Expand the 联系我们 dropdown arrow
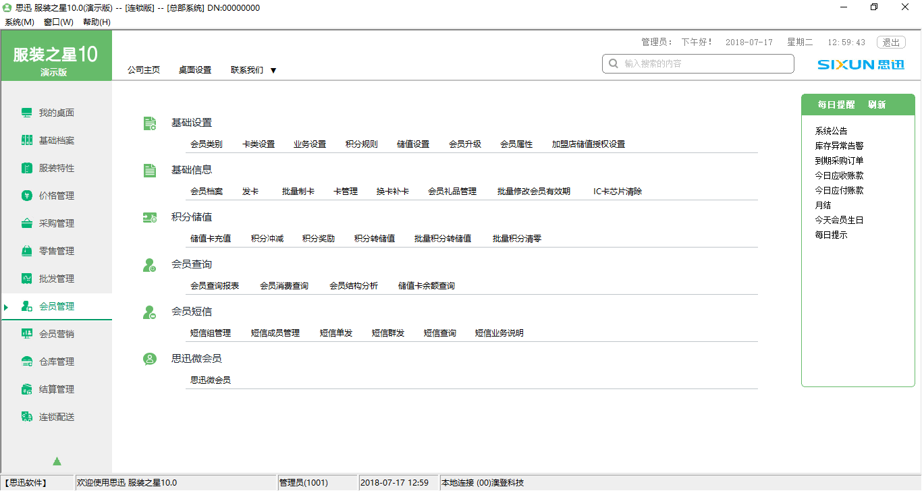 point(273,70)
